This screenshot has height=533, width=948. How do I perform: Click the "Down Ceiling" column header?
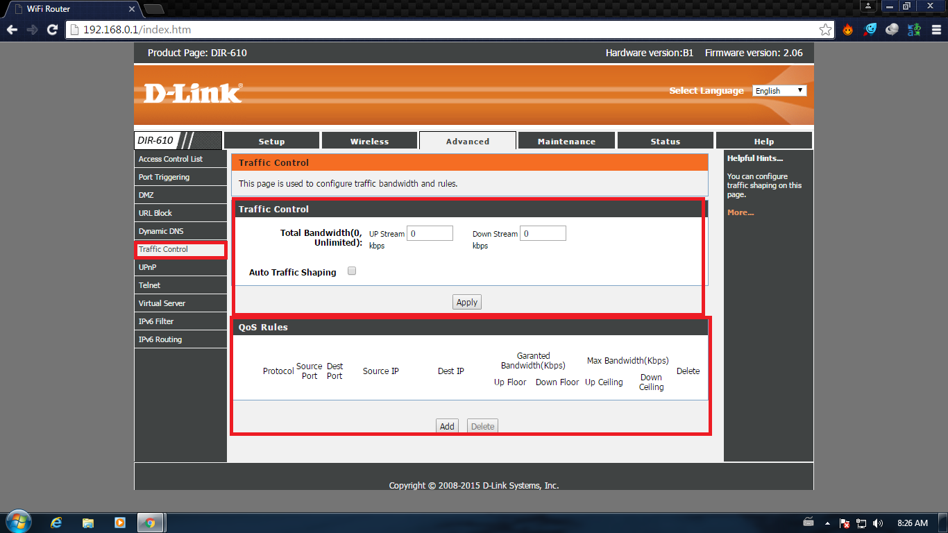(652, 382)
